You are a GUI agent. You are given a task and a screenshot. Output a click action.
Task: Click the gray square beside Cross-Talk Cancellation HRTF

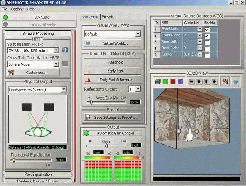pyautogui.click(x=65, y=64)
